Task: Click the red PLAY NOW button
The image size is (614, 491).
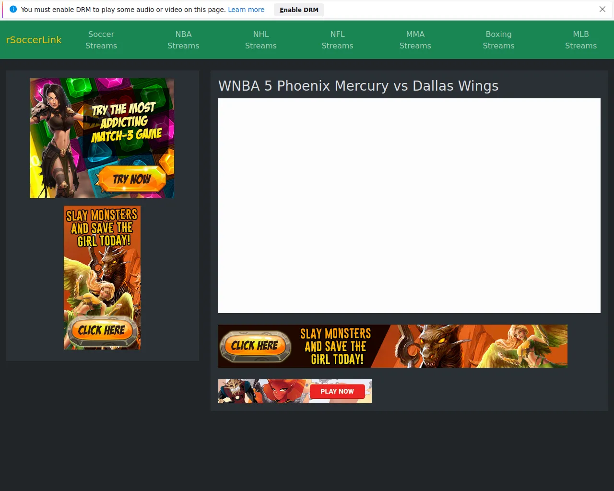Action: coord(337,391)
